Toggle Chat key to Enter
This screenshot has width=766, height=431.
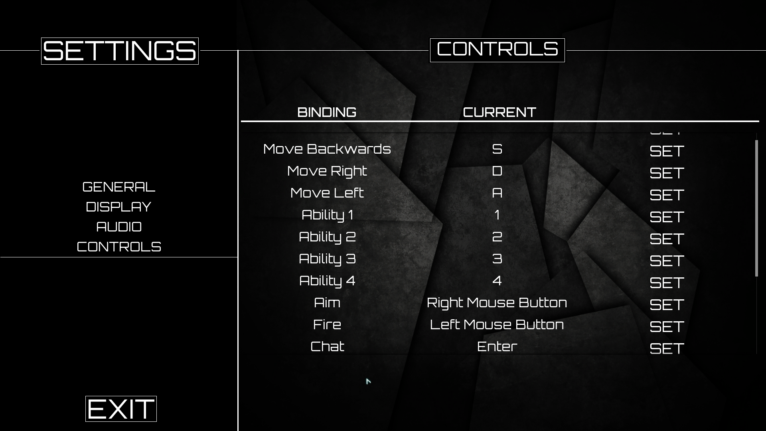pos(666,347)
